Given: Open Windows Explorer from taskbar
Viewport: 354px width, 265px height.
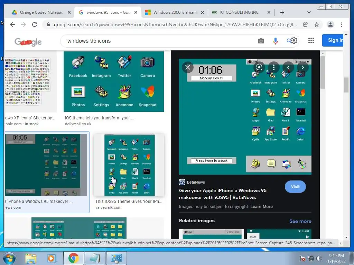Looking at the screenshot, I should coord(31,258).
